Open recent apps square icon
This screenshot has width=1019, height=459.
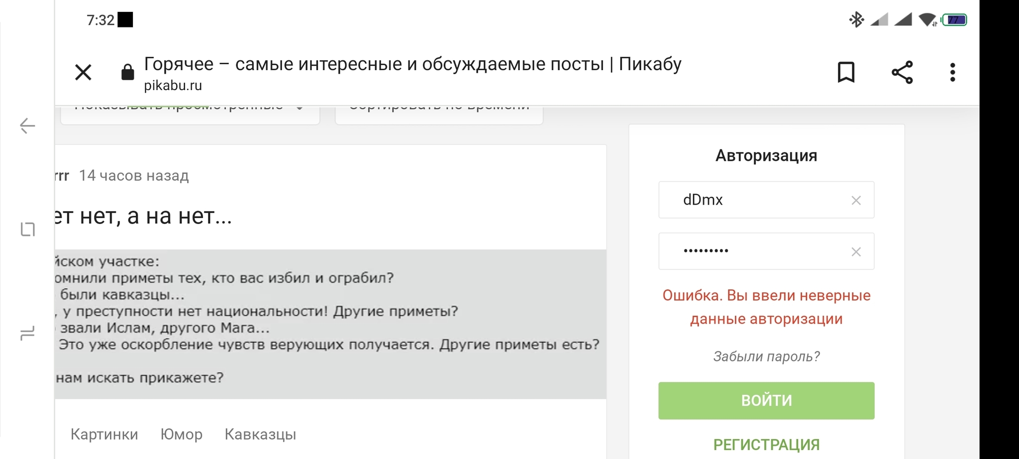coord(28,229)
